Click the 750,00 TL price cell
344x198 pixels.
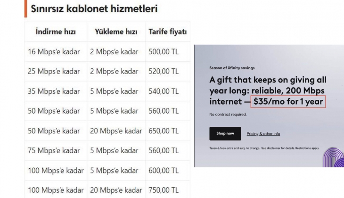163,190
